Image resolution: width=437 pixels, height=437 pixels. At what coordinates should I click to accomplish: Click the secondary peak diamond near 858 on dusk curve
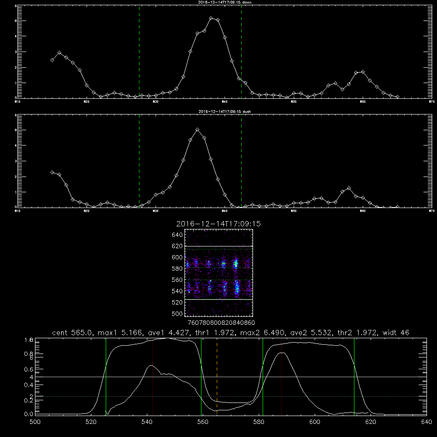point(349,188)
